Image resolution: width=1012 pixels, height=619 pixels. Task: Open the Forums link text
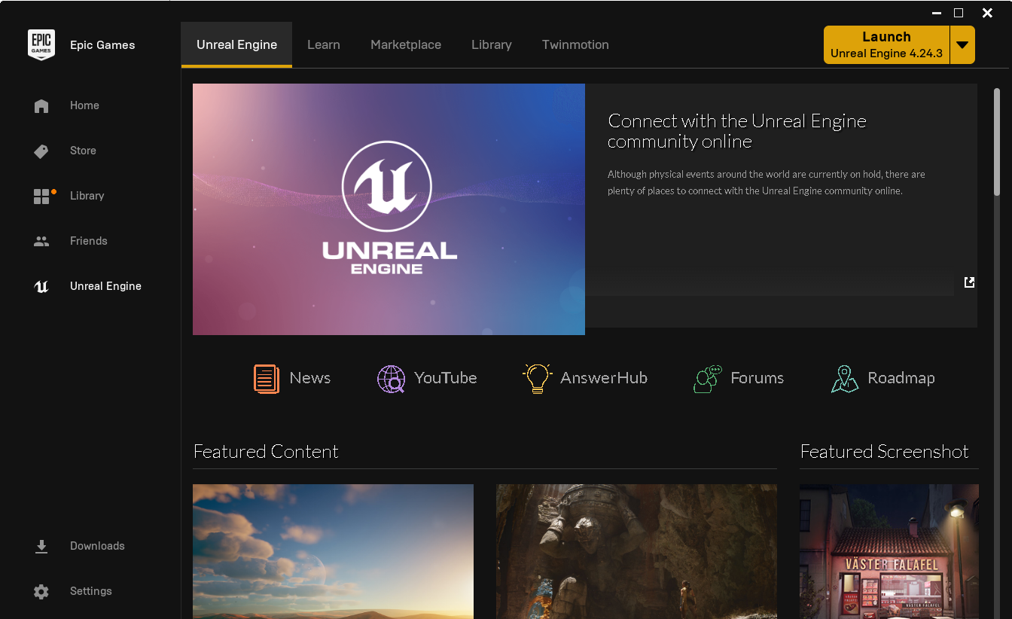(757, 378)
